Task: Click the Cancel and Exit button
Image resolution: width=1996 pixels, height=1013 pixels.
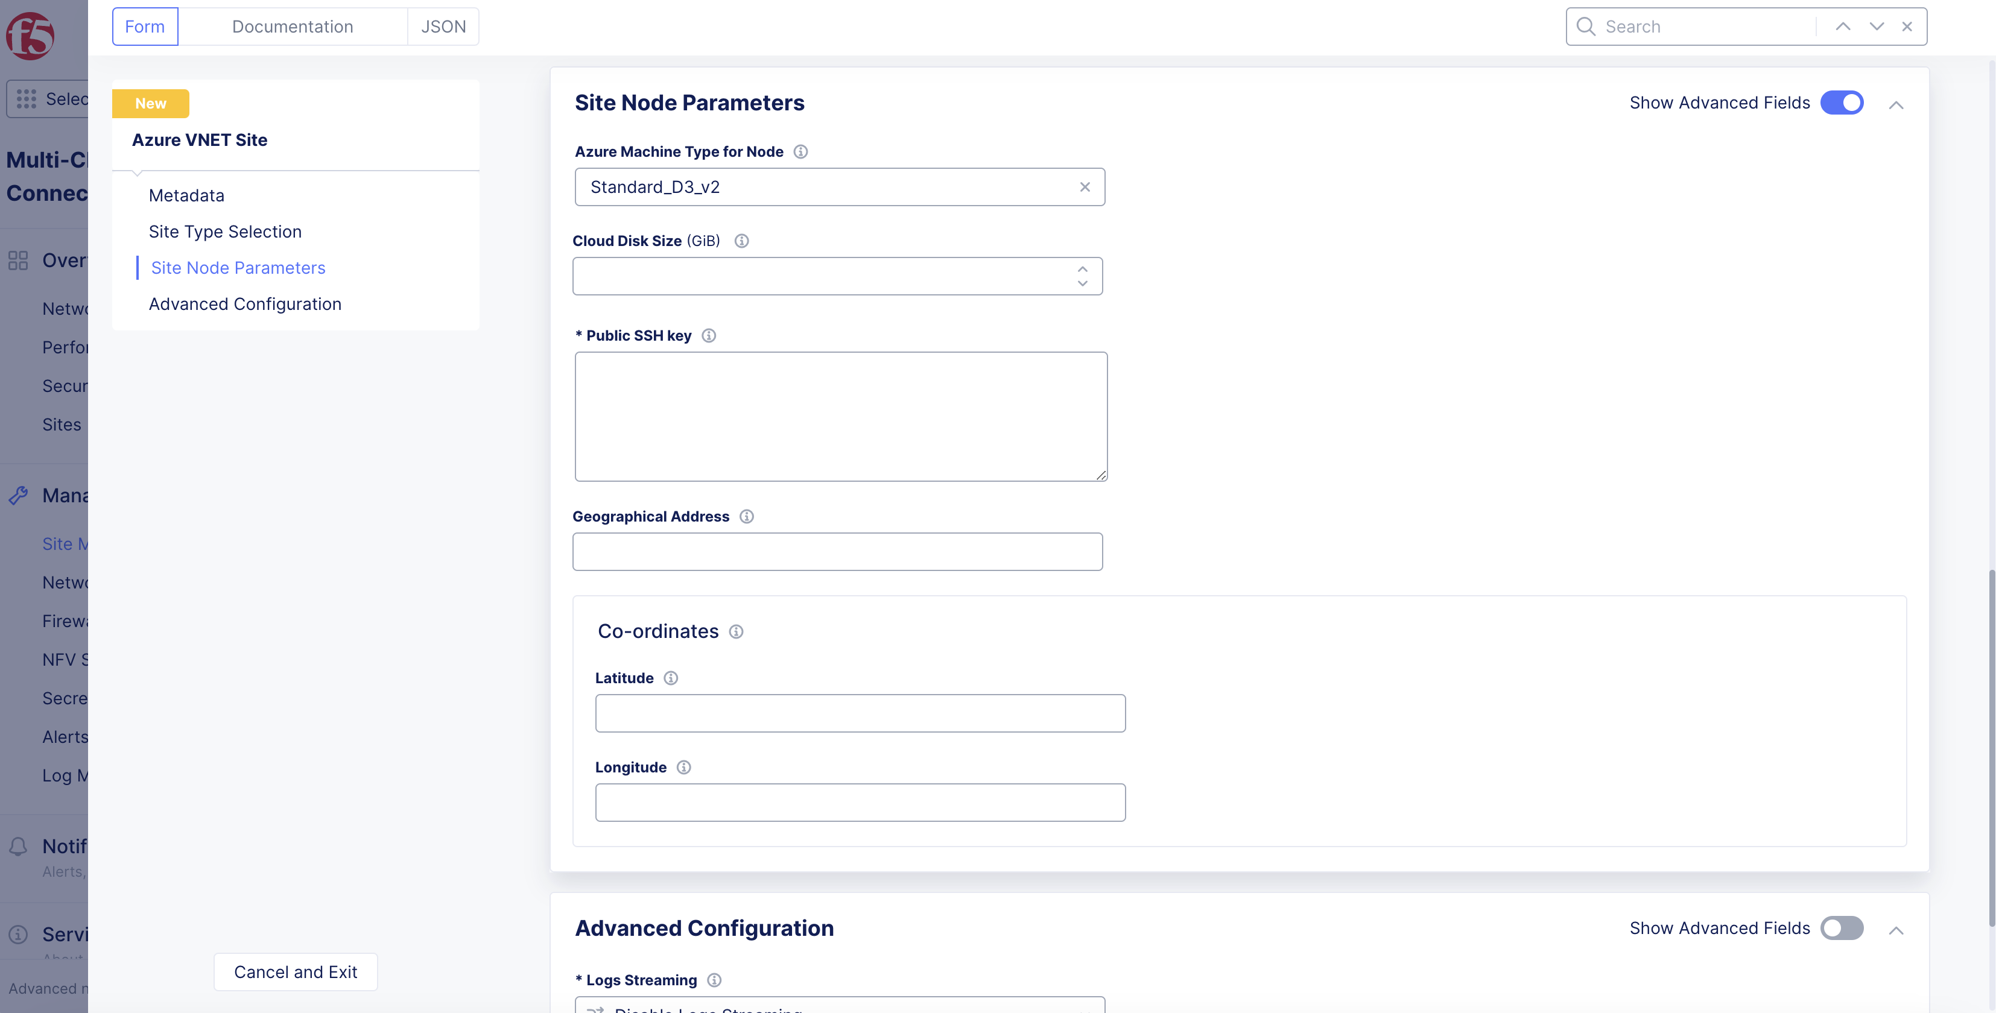Action: [x=295, y=971]
